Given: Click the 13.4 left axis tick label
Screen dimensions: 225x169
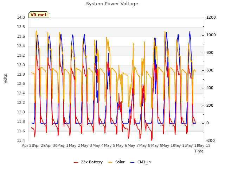Looking at the screenshot, I should (21, 46).
